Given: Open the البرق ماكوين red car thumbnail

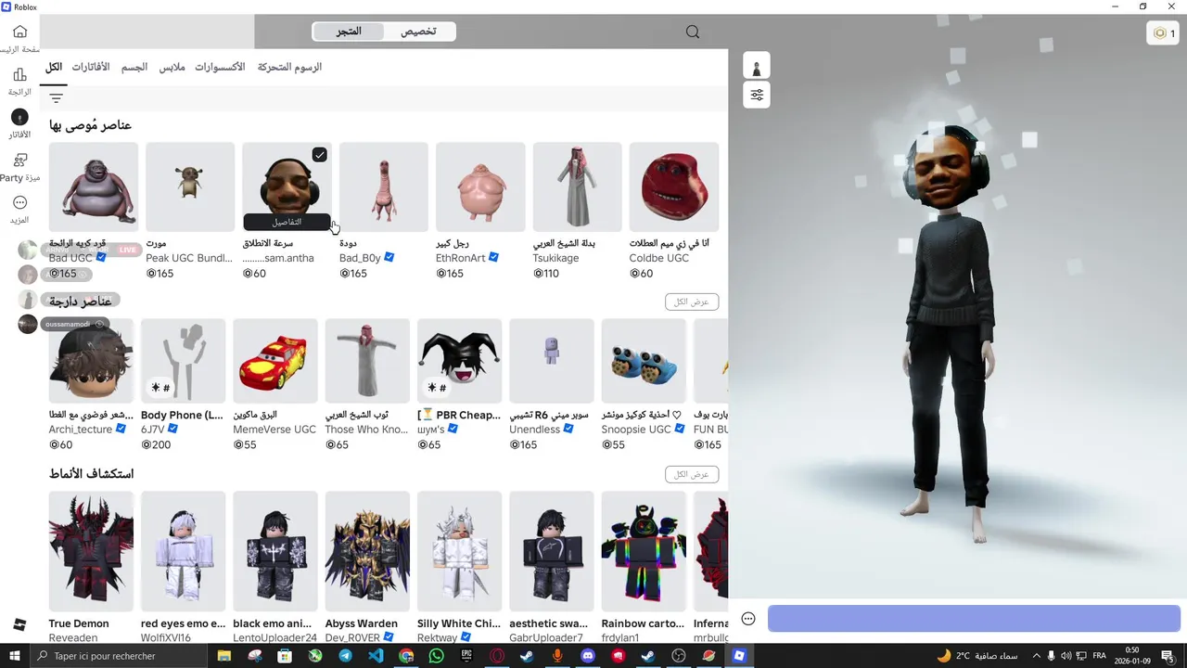Looking at the screenshot, I should [x=275, y=361].
